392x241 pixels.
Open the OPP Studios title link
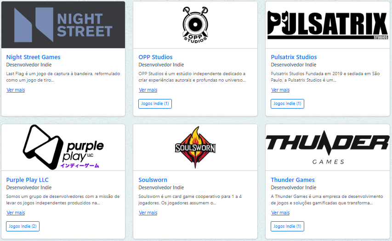coord(155,57)
